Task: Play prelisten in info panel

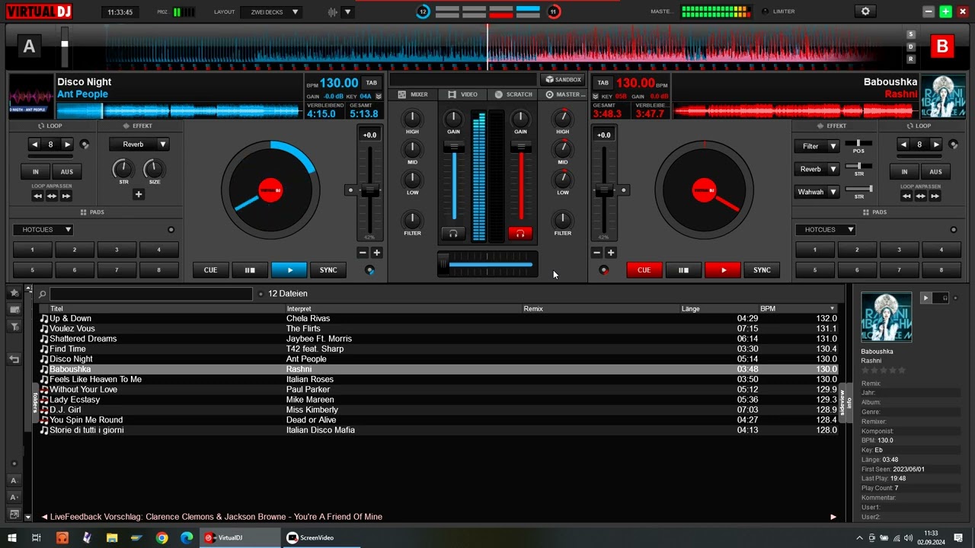Action: [925, 298]
